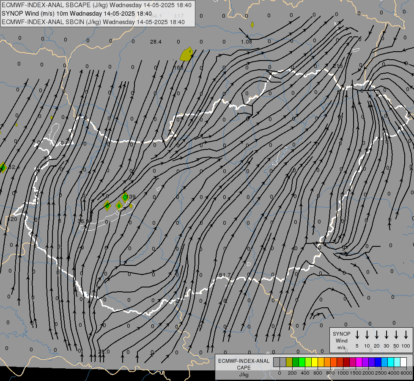Click the map value 120 at western border
The image size is (414, 381).
click(12, 219)
